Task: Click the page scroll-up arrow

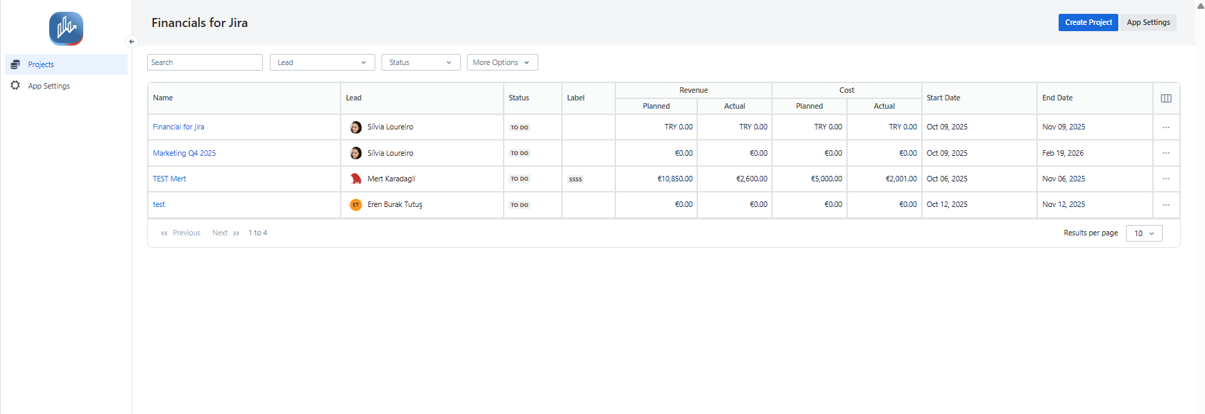Action: point(1200,6)
